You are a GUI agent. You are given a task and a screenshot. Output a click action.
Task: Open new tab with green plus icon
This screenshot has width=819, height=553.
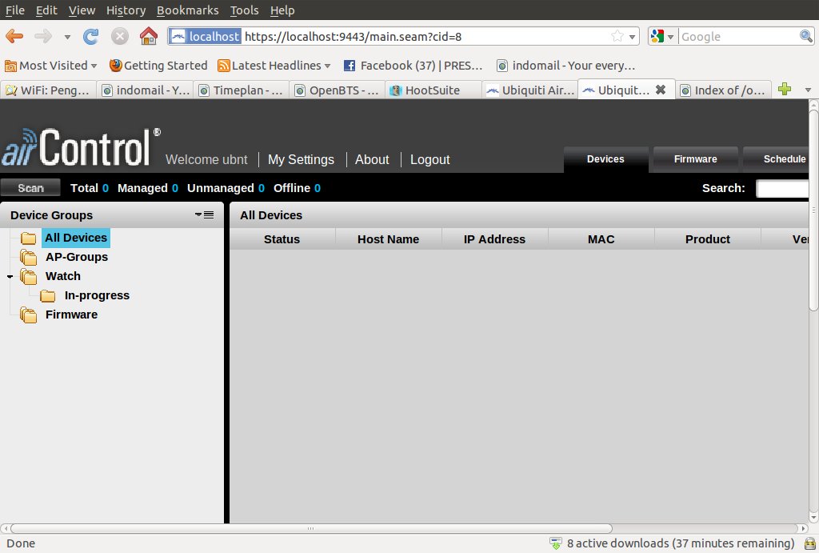click(785, 90)
